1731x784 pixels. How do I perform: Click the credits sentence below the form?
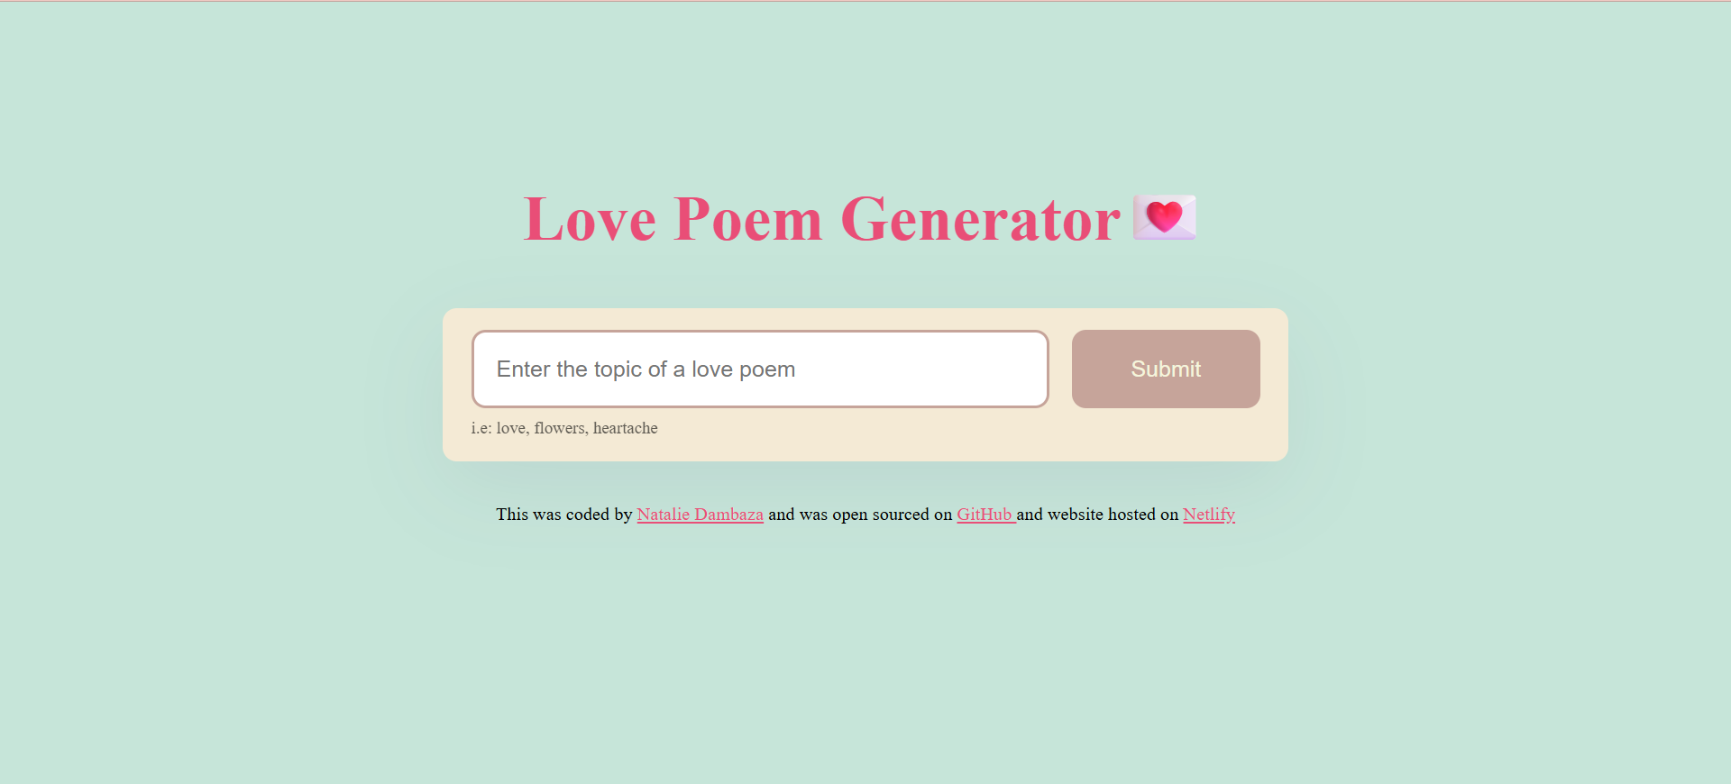point(865,515)
